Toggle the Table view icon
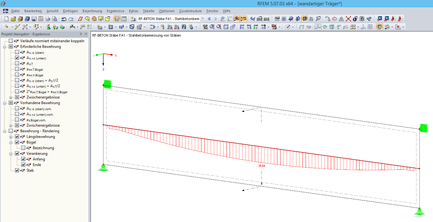The image size is (433, 222). [x=124, y=19]
